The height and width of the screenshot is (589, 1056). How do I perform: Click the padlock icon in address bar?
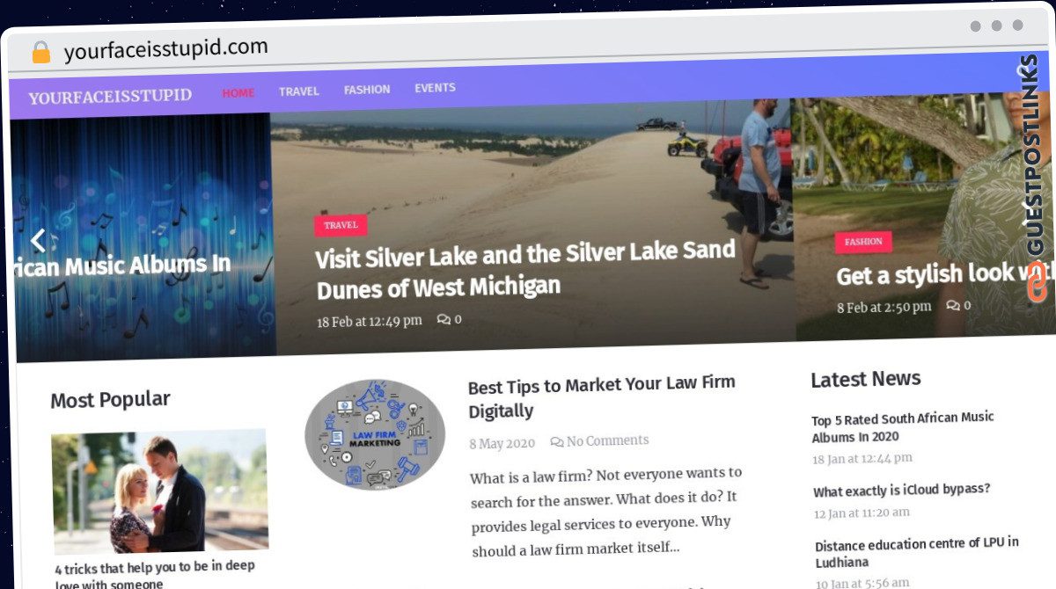pyautogui.click(x=40, y=52)
